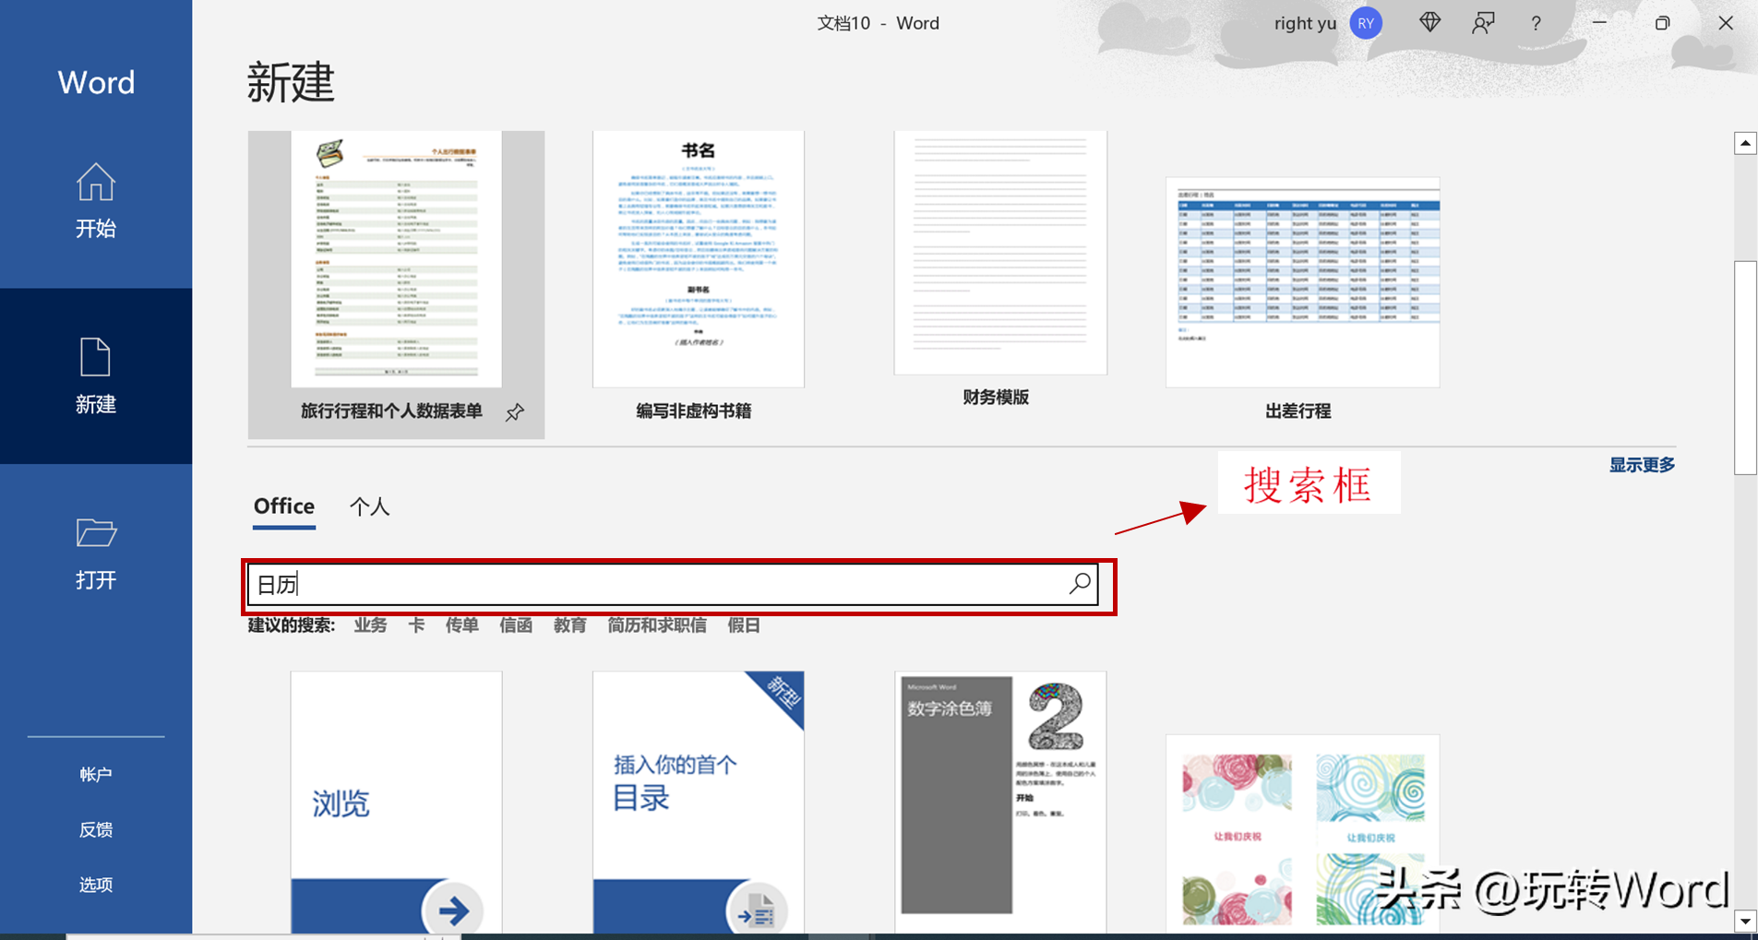Image resolution: width=1758 pixels, height=940 pixels.
Task: Open 旅行行程和个人数据表单 template thumbnail
Action: (396, 259)
